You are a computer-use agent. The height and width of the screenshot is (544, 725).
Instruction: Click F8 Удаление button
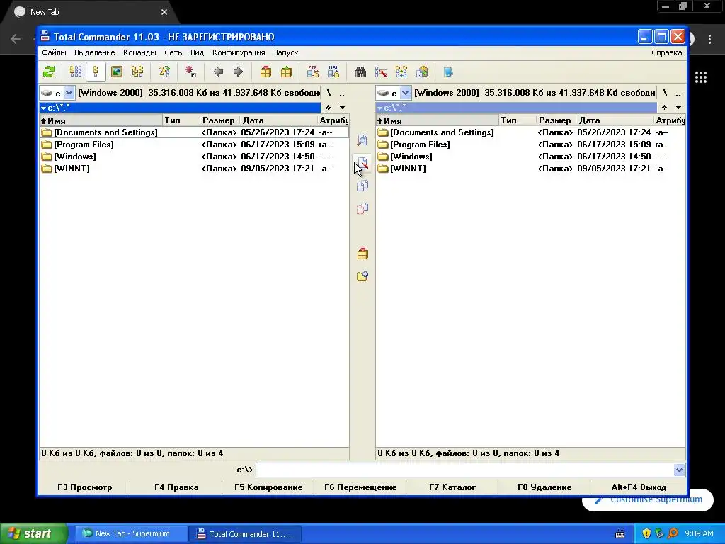pyautogui.click(x=544, y=487)
